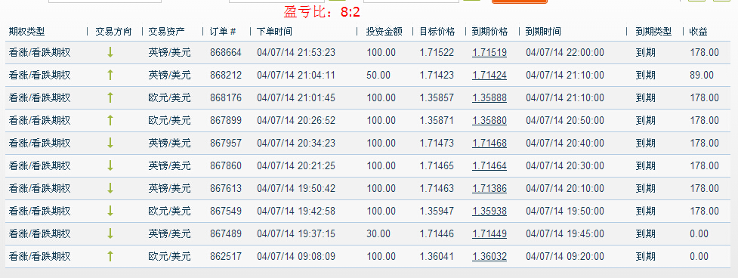Screen dimensions: 738x278
Task: Click investment amount 50.00
Action: pyautogui.click(x=378, y=75)
